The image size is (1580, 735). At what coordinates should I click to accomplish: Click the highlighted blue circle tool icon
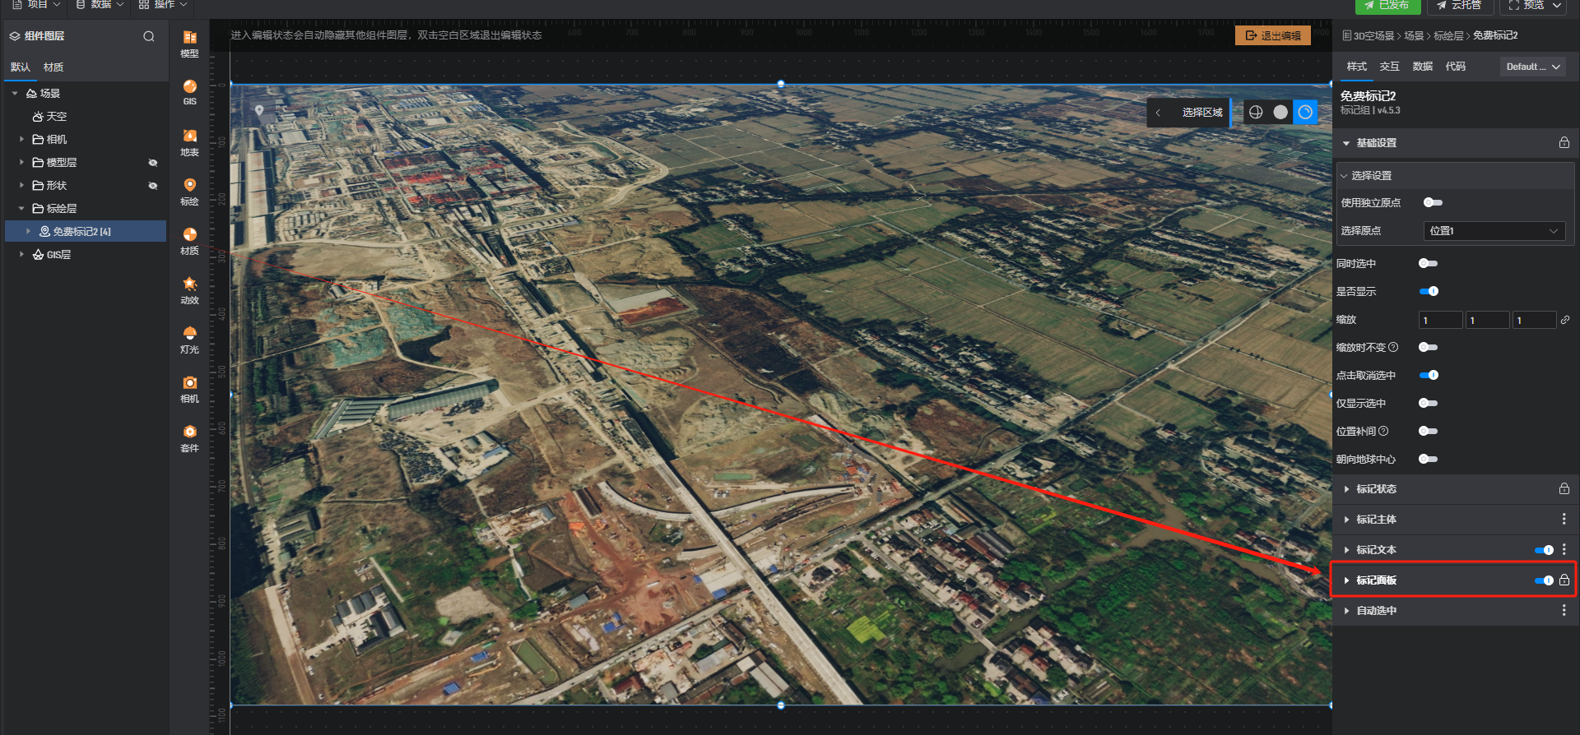[1305, 112]
